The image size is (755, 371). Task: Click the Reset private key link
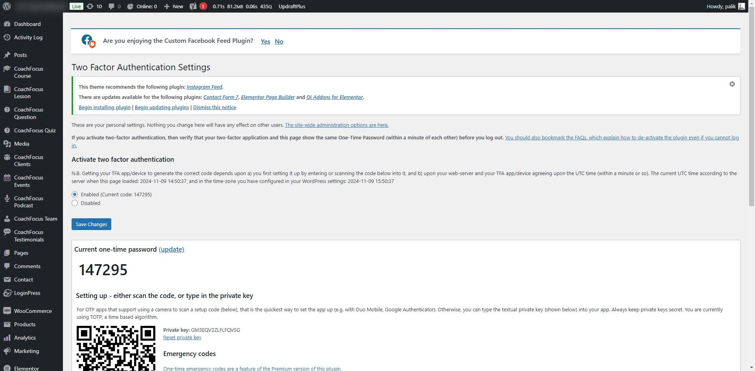tap(182, 338)
